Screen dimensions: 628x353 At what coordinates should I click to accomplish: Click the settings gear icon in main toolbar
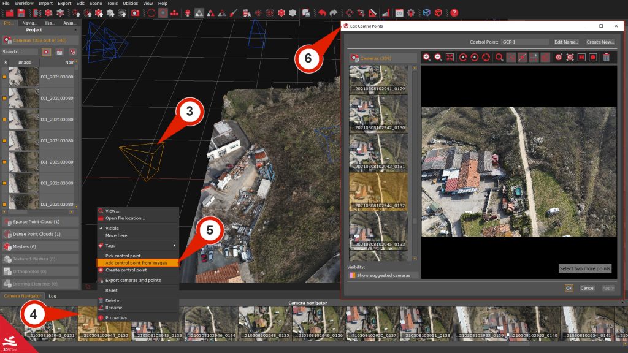(x=410, y=13)
